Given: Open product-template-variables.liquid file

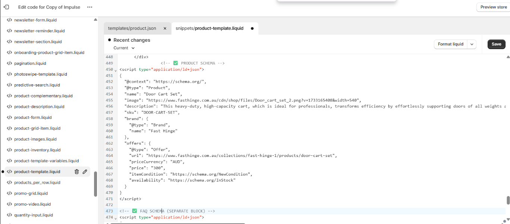Looking at the screenshot, I should click(46, 161).
